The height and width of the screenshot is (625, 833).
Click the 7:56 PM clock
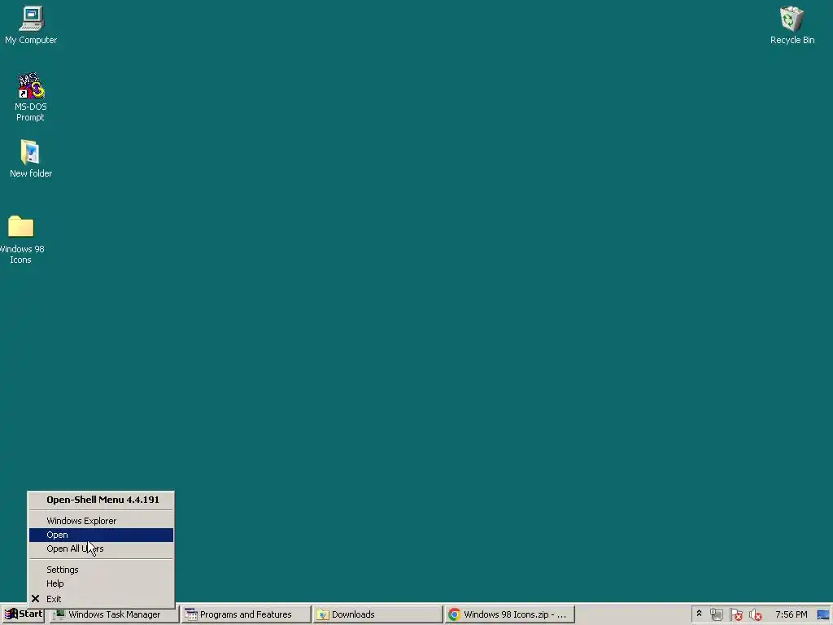pyautogui.click(x=791, y=614)
